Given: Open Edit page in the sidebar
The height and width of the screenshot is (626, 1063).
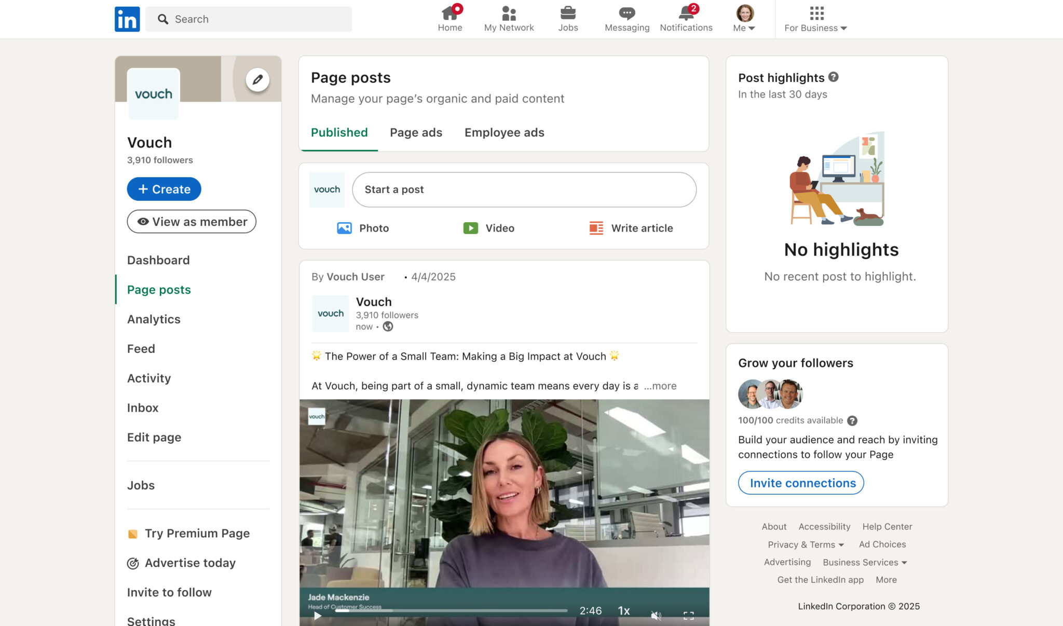Looking at the screenshot, I should coord(154,438).
